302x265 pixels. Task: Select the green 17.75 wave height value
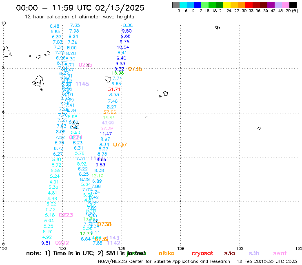click(x=86, y=234)
